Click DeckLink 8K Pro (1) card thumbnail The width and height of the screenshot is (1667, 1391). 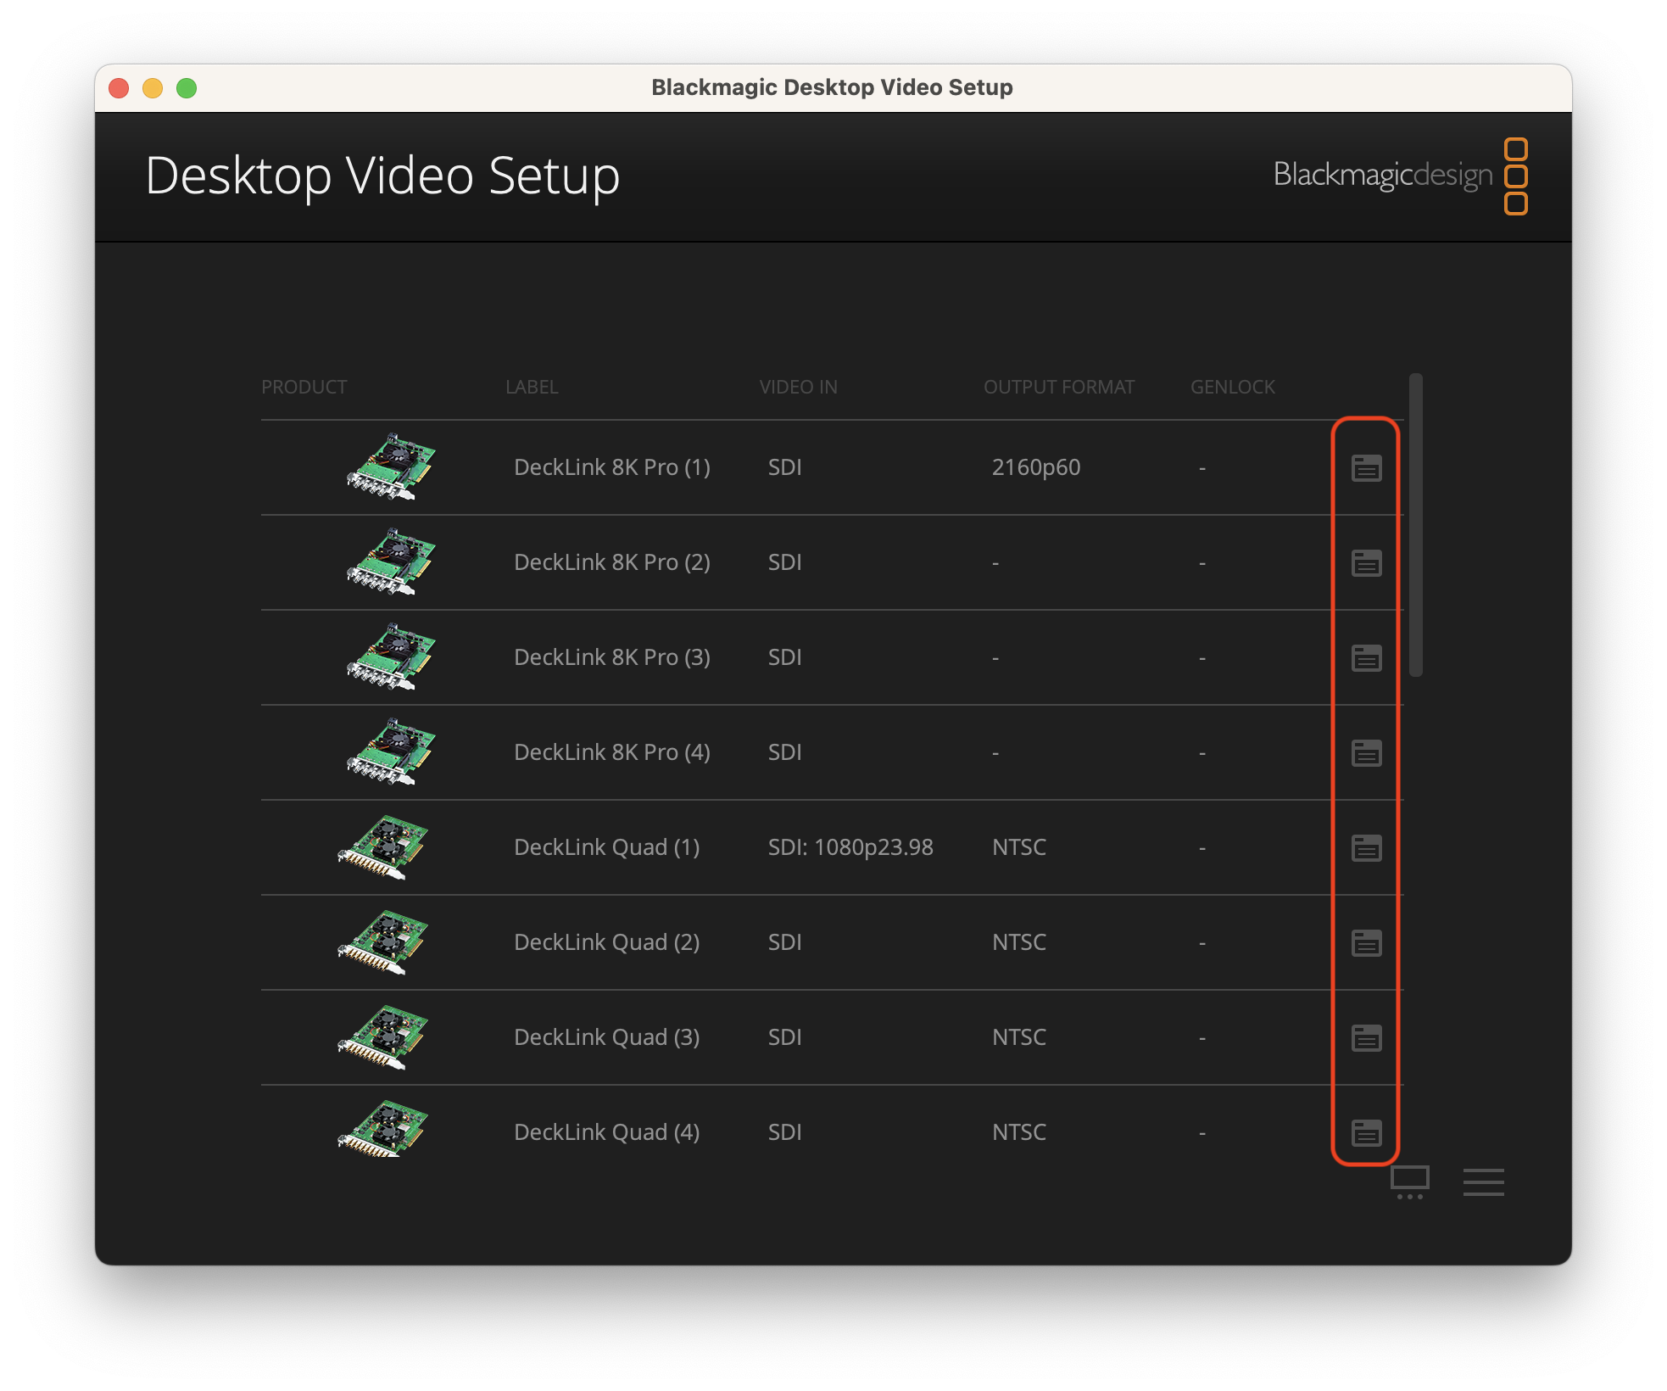(391, 466)
